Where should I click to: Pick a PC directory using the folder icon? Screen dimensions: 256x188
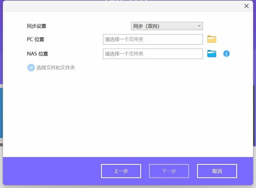tap(212, 39)
